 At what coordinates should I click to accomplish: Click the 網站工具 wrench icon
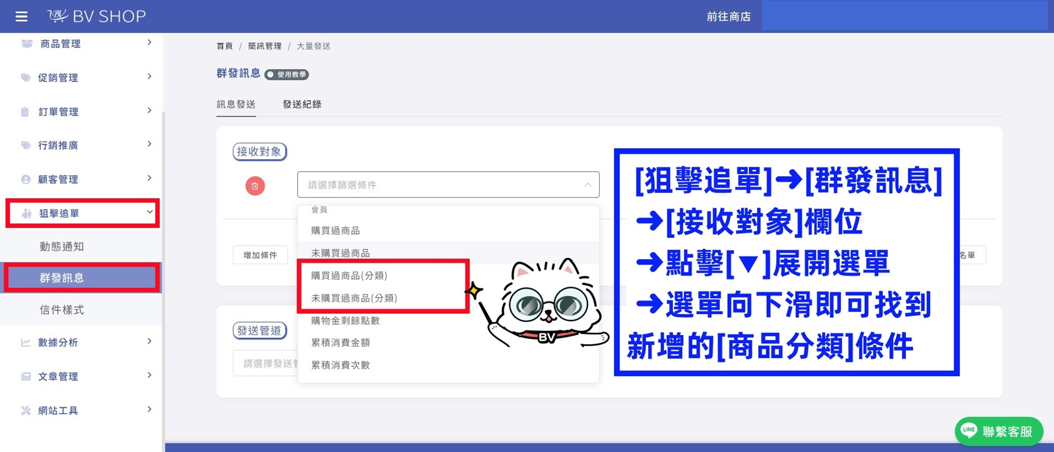point(26,411)
